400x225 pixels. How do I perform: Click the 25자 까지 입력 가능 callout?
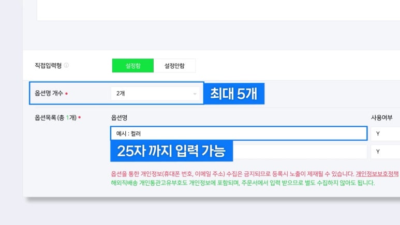[171, 152]
